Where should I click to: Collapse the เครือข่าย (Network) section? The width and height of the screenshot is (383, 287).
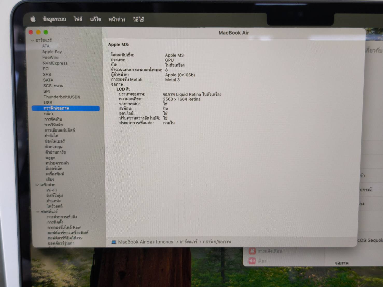tap(37, 185)
